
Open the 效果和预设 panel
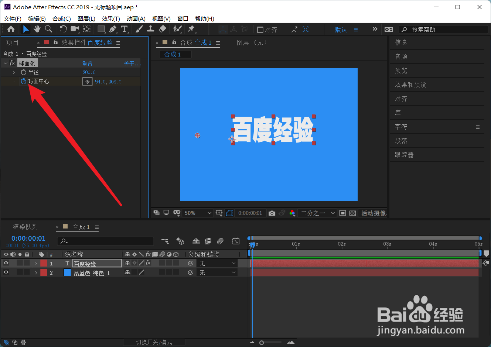coord(410,85)
